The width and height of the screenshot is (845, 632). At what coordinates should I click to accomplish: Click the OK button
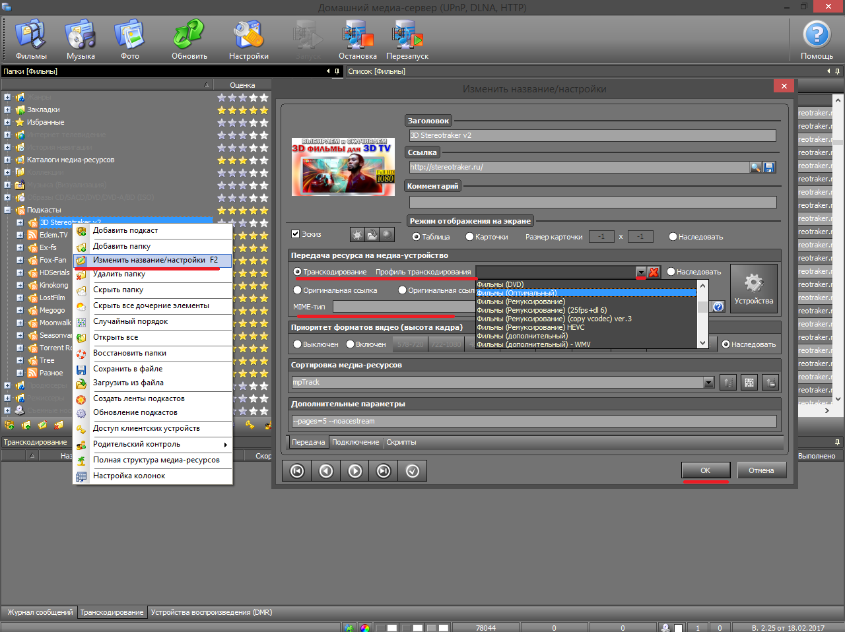click(705, 470)
